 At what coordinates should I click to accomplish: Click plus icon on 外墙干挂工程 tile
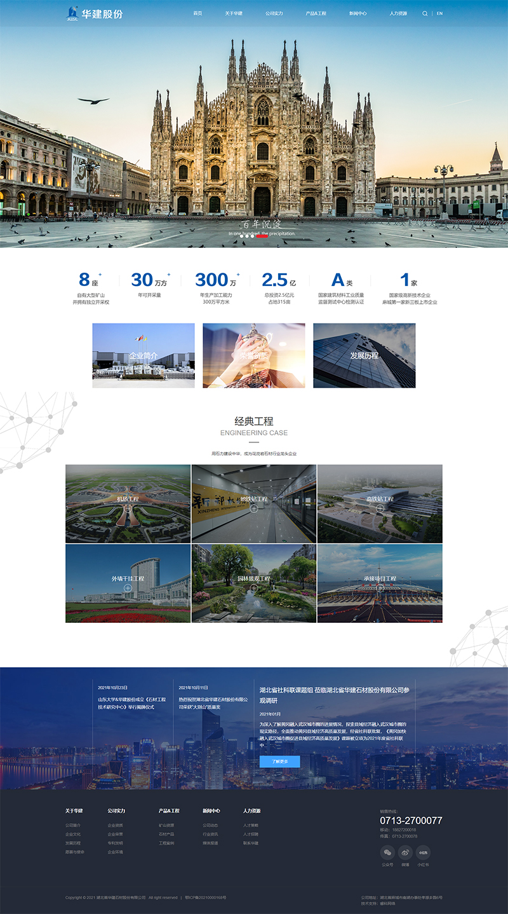[x=128, y=588]
